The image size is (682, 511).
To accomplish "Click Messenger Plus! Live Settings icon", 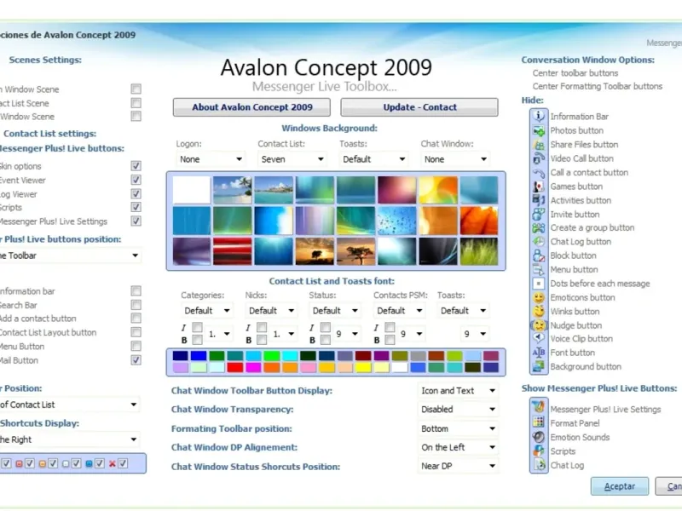I will tap(539, 408).
